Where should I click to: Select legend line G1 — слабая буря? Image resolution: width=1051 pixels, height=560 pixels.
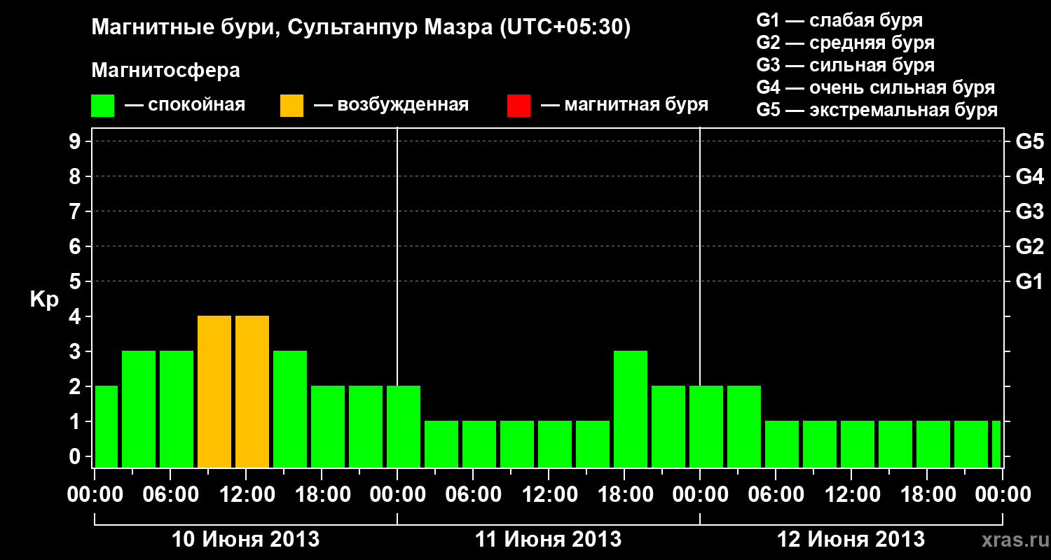840,20
